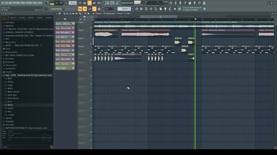277x155 pixels.
Task: Click the newer version available notice
Action: click(192, 9)
